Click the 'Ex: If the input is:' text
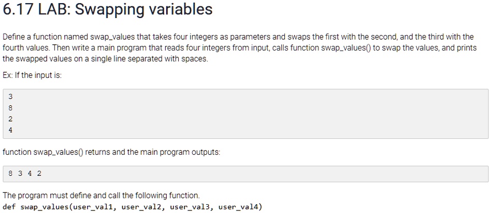 pos(32,75)
